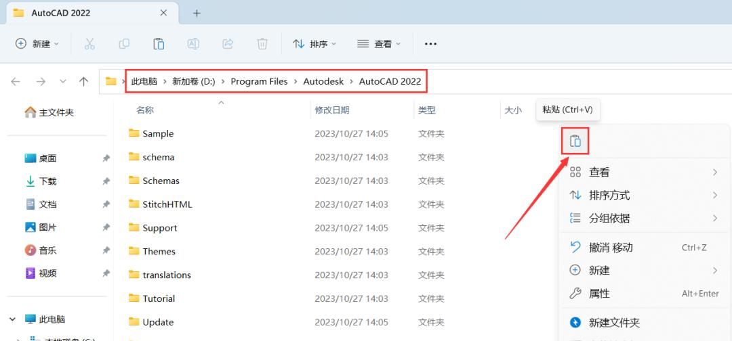Click AutoCAD 2022 breadcrumb in address bar

point(390,81)
